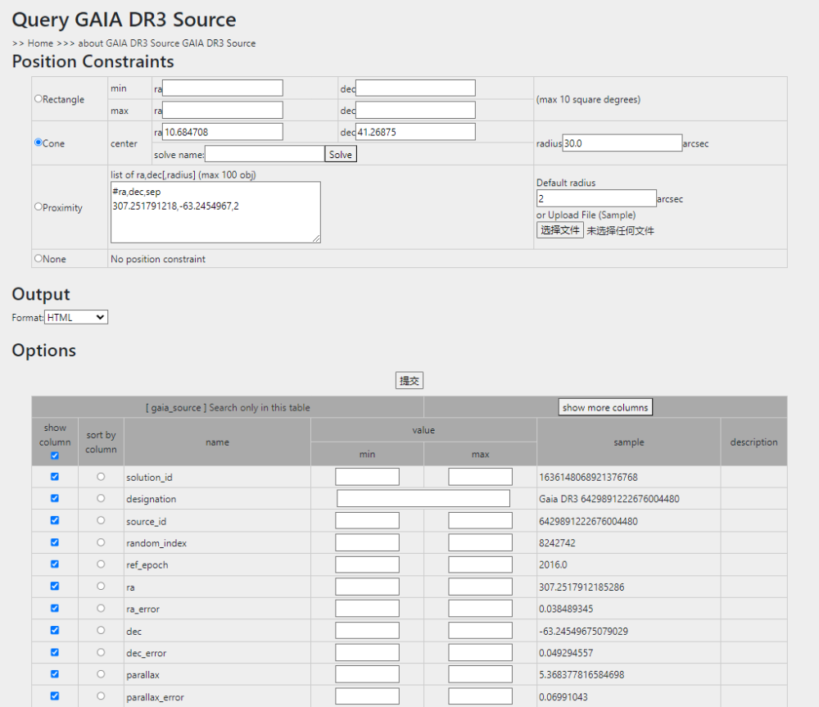The image size is (819, 707).
Task: Select the Rectangle position constraint radio
Action: point(38,99)
